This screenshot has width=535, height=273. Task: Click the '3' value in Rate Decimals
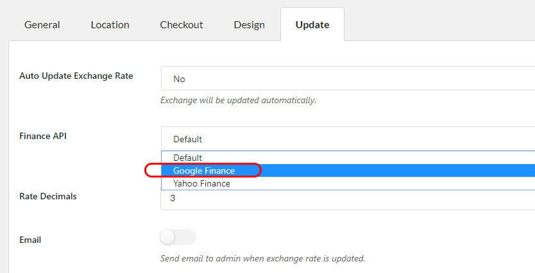pos(173,198)
